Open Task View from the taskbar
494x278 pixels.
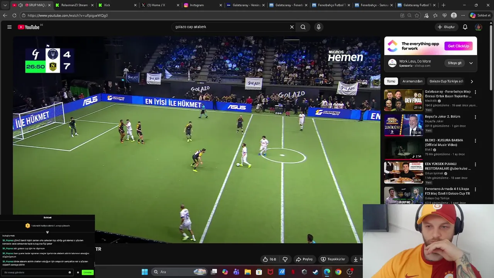(x=214, y=272)
